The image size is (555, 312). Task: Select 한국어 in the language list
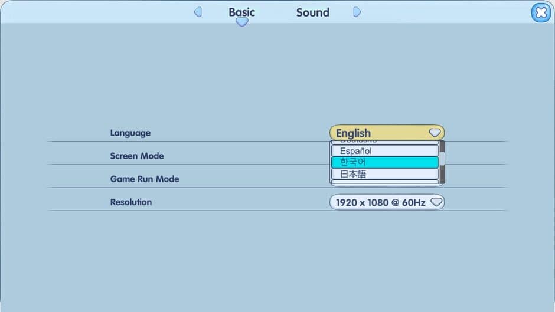(x=385, y=162)
